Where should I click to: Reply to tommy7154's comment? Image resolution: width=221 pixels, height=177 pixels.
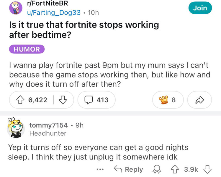pos(128,169)
